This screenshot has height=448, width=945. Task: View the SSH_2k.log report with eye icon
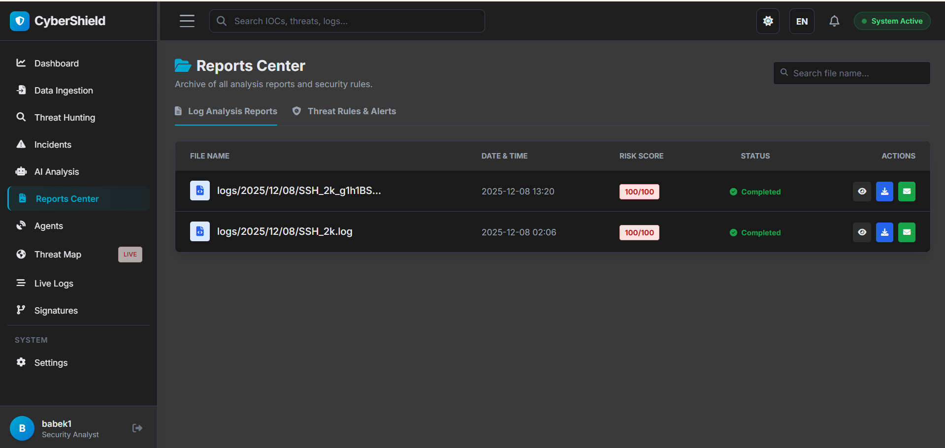point(862,232)
